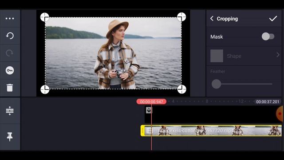Click the Shape label
This screenshot has width=284, height=160.
click(234, 56)
